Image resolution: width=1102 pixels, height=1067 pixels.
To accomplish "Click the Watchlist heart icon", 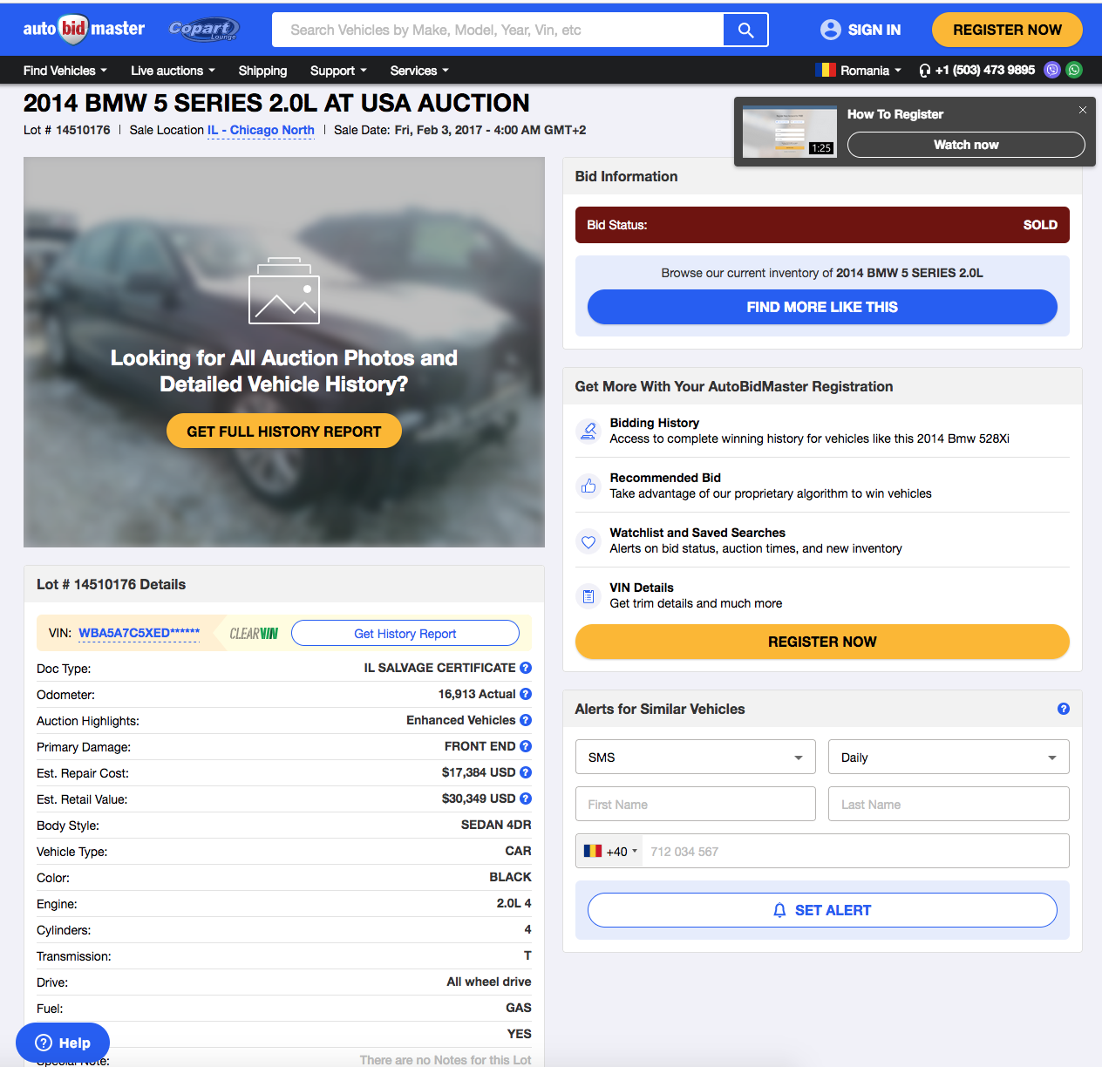I will pyautogui.click(x=588, y=541).
